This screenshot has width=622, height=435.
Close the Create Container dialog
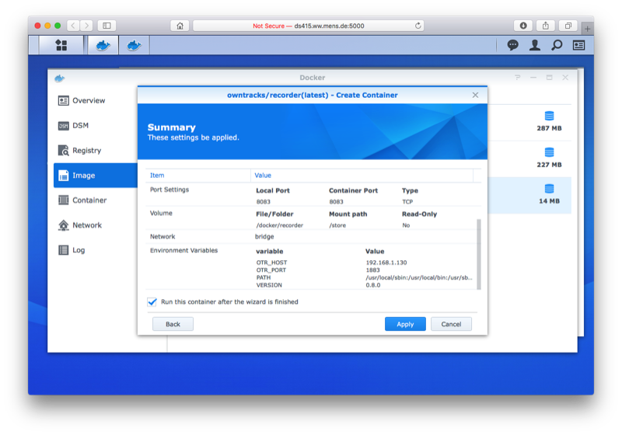(475, 95)
